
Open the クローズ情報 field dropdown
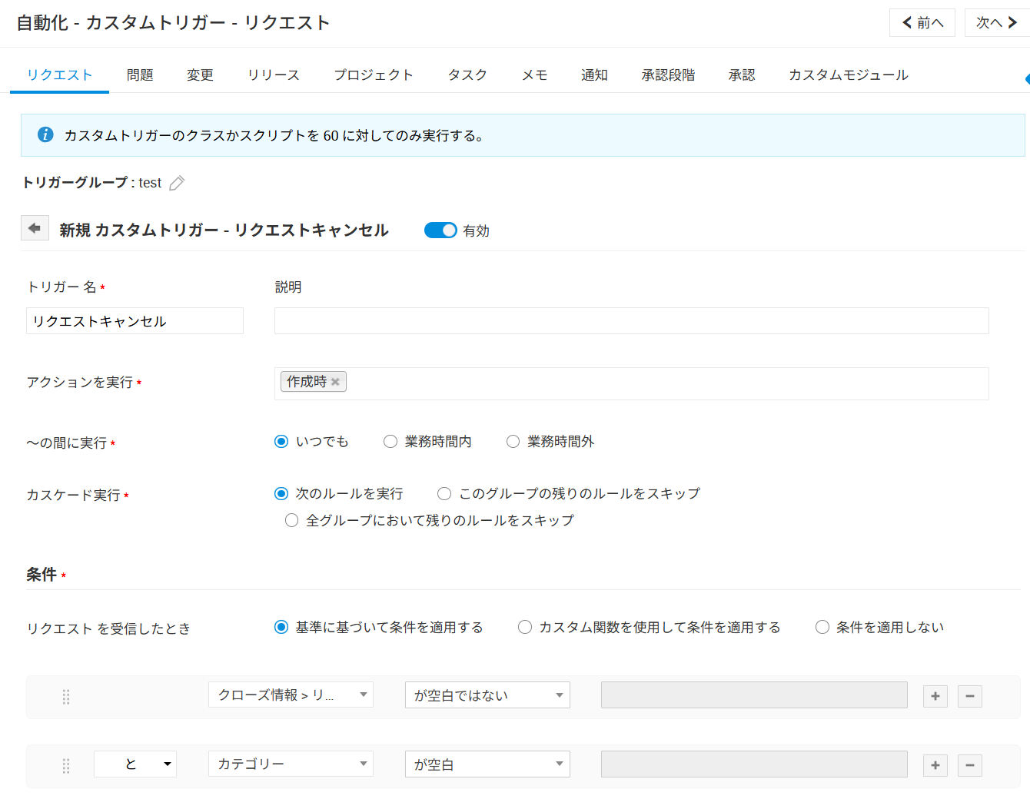[x=291, y=695]
